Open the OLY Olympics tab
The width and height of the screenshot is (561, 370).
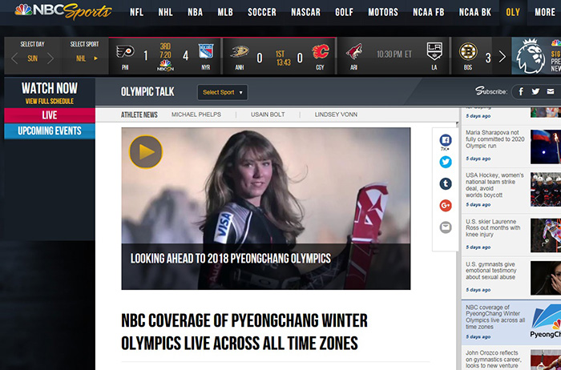pyautogui.click(x=513, y=12)
